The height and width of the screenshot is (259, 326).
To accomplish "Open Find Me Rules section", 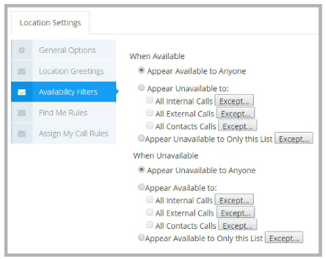I will 64,113.
